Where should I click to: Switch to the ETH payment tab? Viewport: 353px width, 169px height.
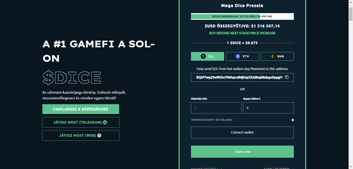click(242, 56)
